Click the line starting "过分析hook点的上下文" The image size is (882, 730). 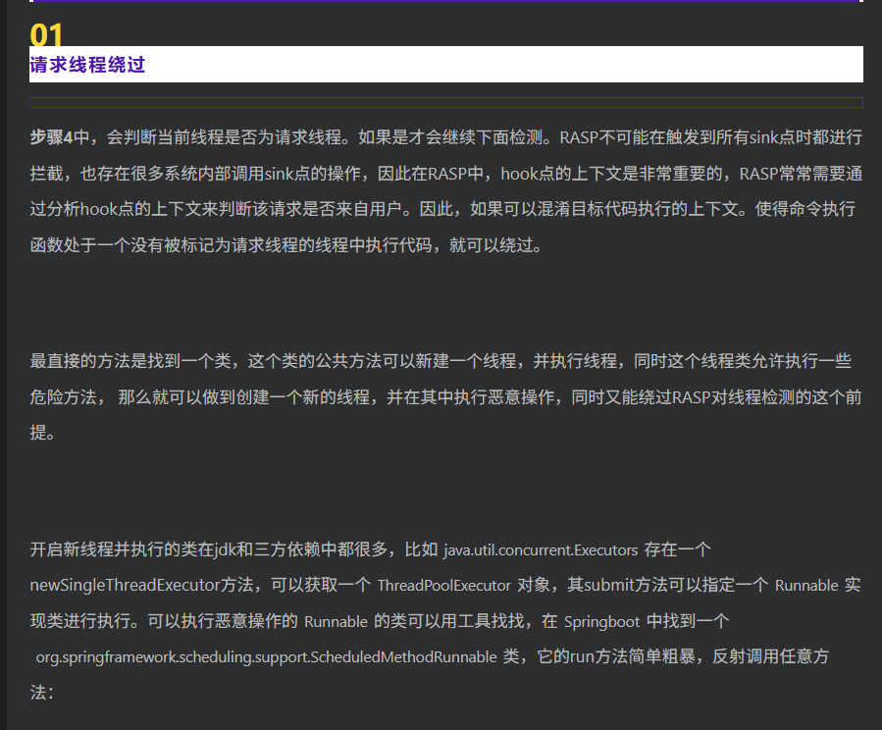(442, 209)
